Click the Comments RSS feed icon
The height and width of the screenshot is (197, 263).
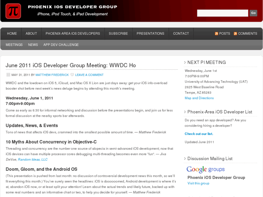click(x=235, y=34)
